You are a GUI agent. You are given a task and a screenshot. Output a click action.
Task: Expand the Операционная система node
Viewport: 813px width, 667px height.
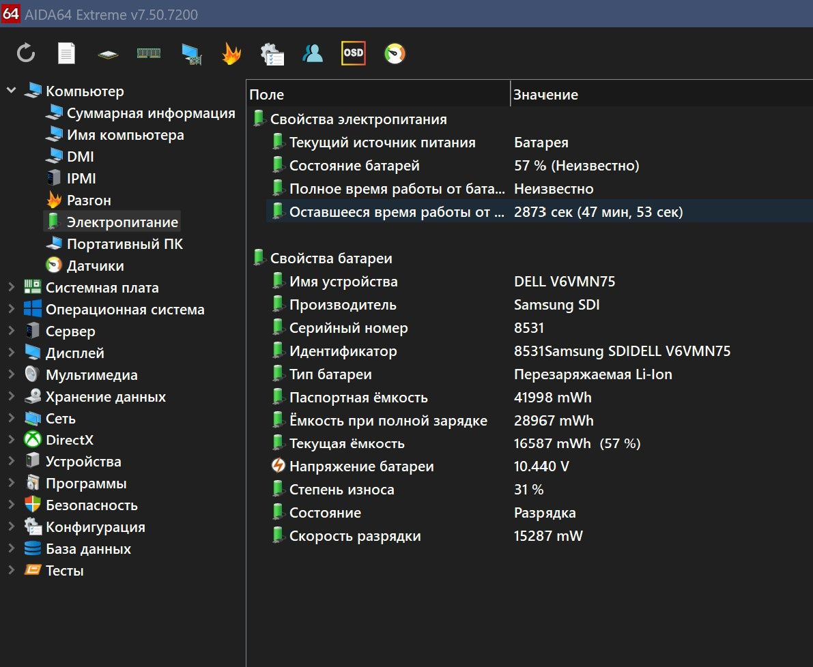[11, 309]
